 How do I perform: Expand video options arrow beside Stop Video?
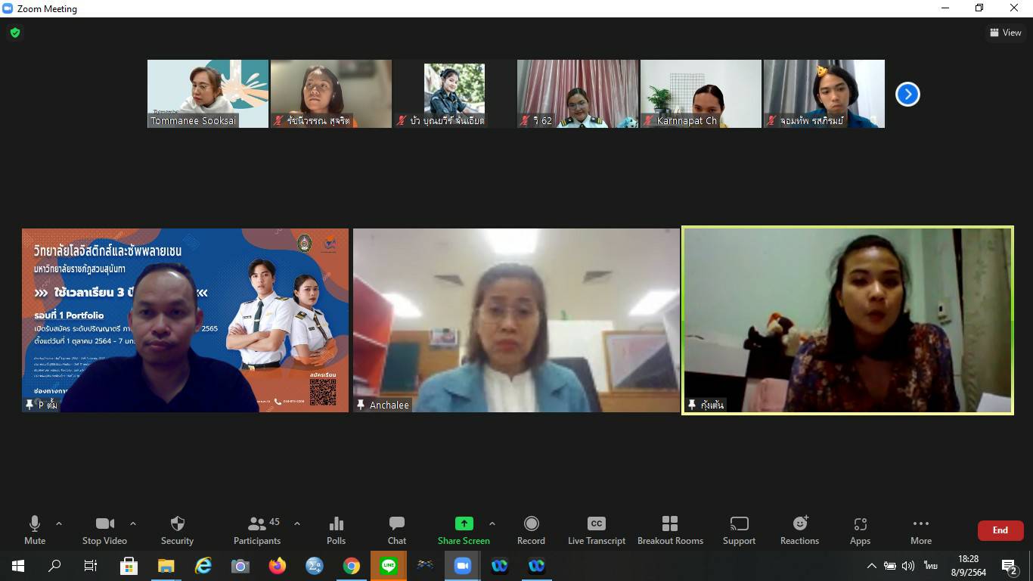click(133, 524)
